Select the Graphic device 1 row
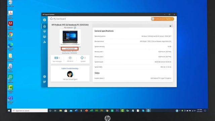215x121 pixels. (x=133, y=78)
